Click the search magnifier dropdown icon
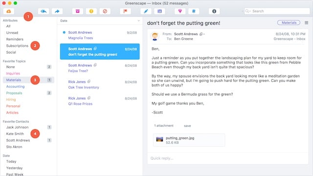The image size is (313, 176). [x=248, y=11]
